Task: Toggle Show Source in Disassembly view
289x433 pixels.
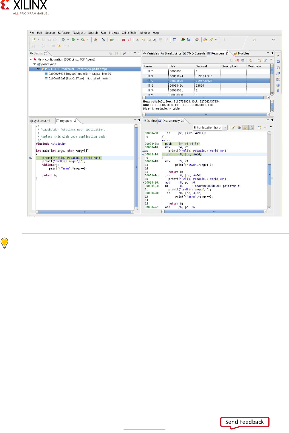Action: tap(245, 128)
